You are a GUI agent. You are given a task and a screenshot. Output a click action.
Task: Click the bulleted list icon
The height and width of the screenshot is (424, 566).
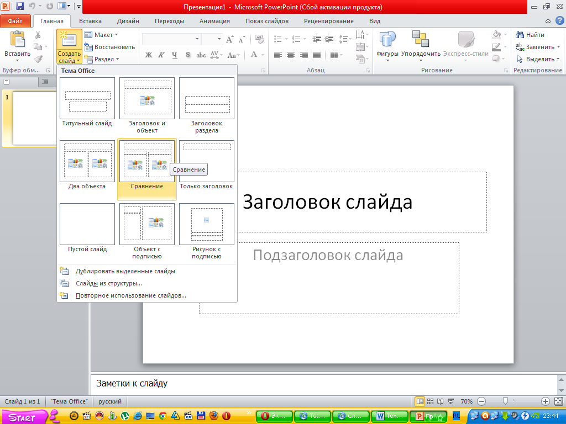pos(277,39)
